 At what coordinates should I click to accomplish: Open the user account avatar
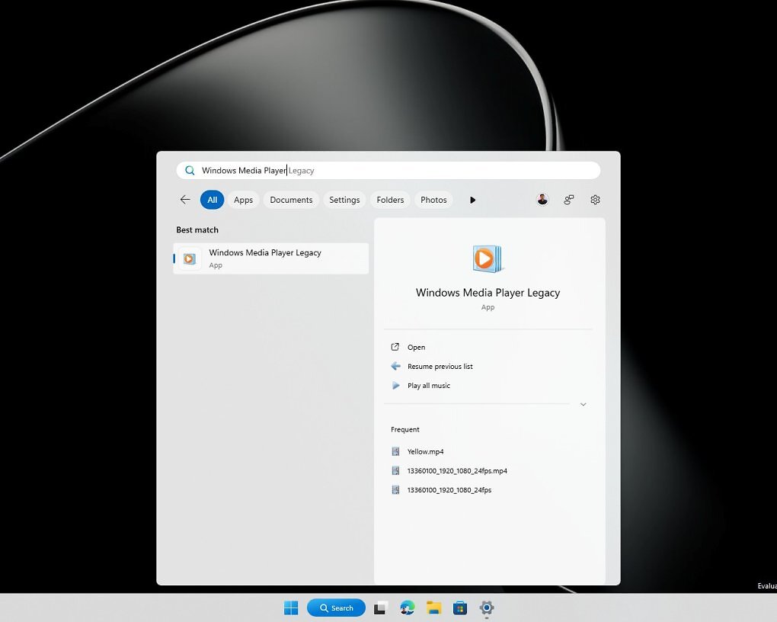pyautogui.click(x=542, y=200)
